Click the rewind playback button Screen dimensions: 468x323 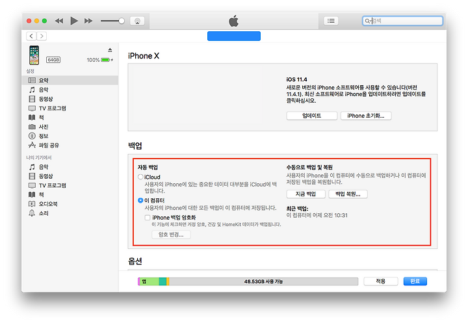click(59, 21)
